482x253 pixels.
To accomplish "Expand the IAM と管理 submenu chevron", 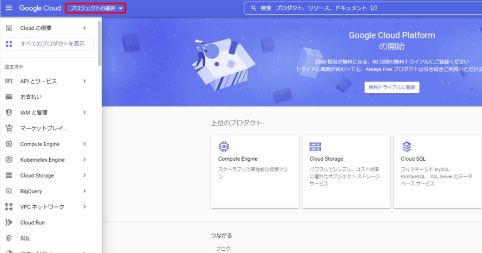I will (x=84, y=112).
